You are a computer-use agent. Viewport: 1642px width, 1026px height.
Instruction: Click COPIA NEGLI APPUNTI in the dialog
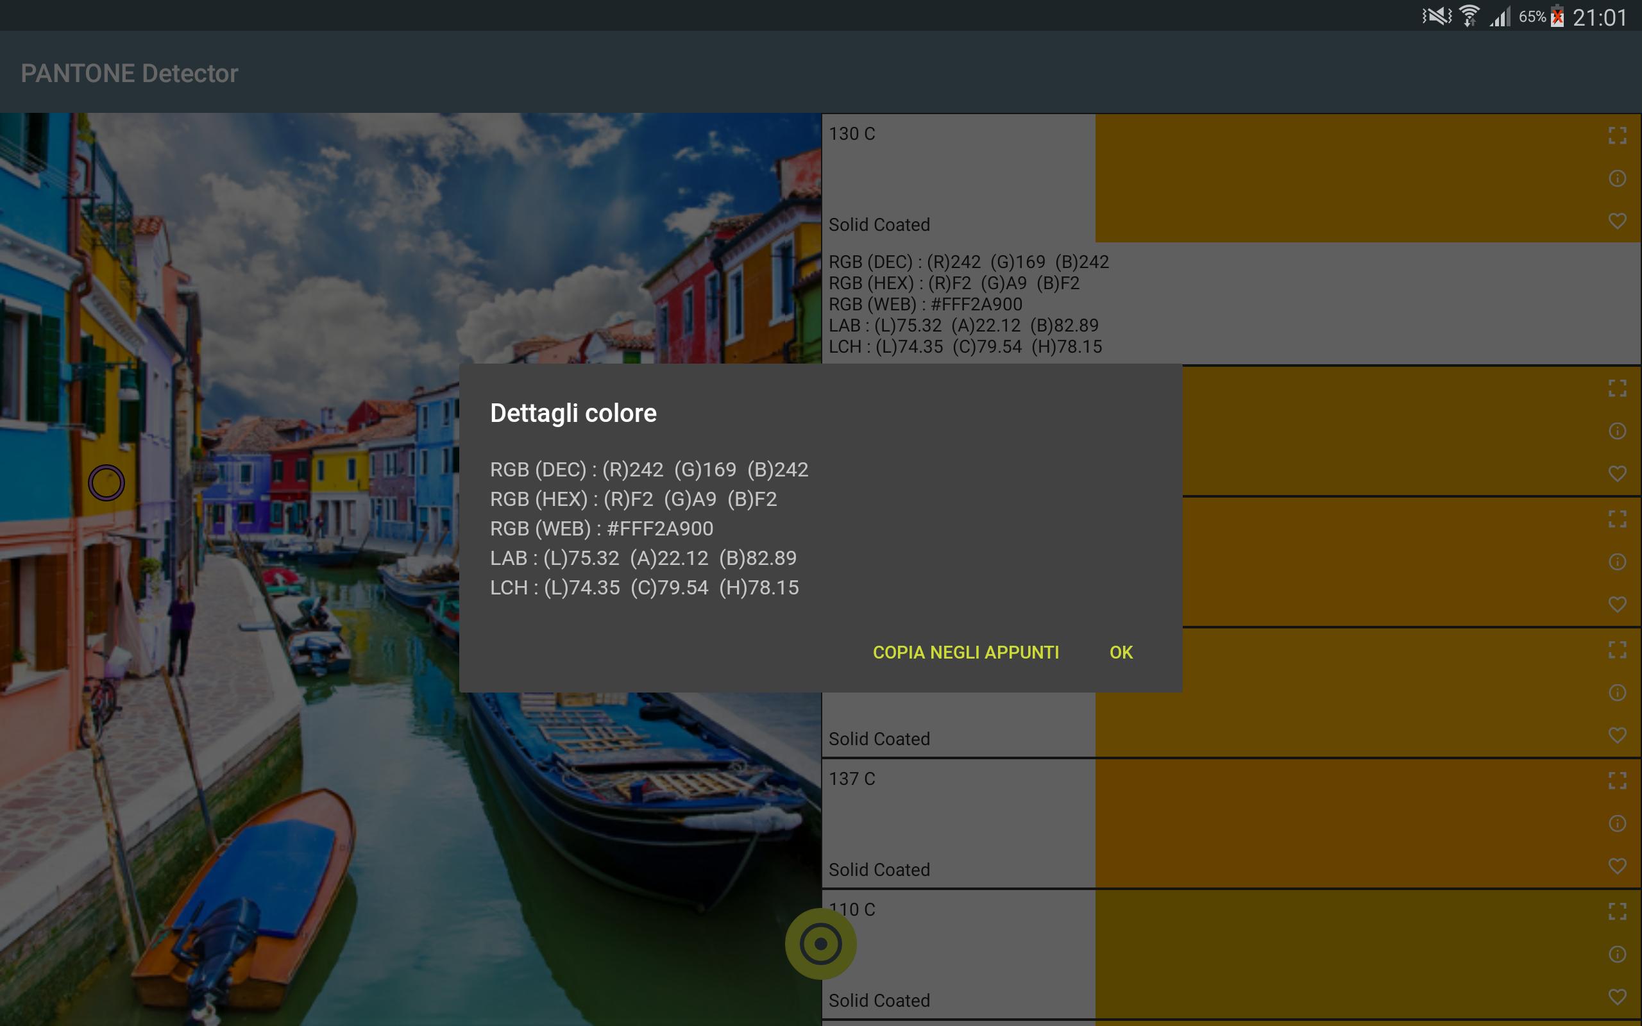(x=965, y=653)
